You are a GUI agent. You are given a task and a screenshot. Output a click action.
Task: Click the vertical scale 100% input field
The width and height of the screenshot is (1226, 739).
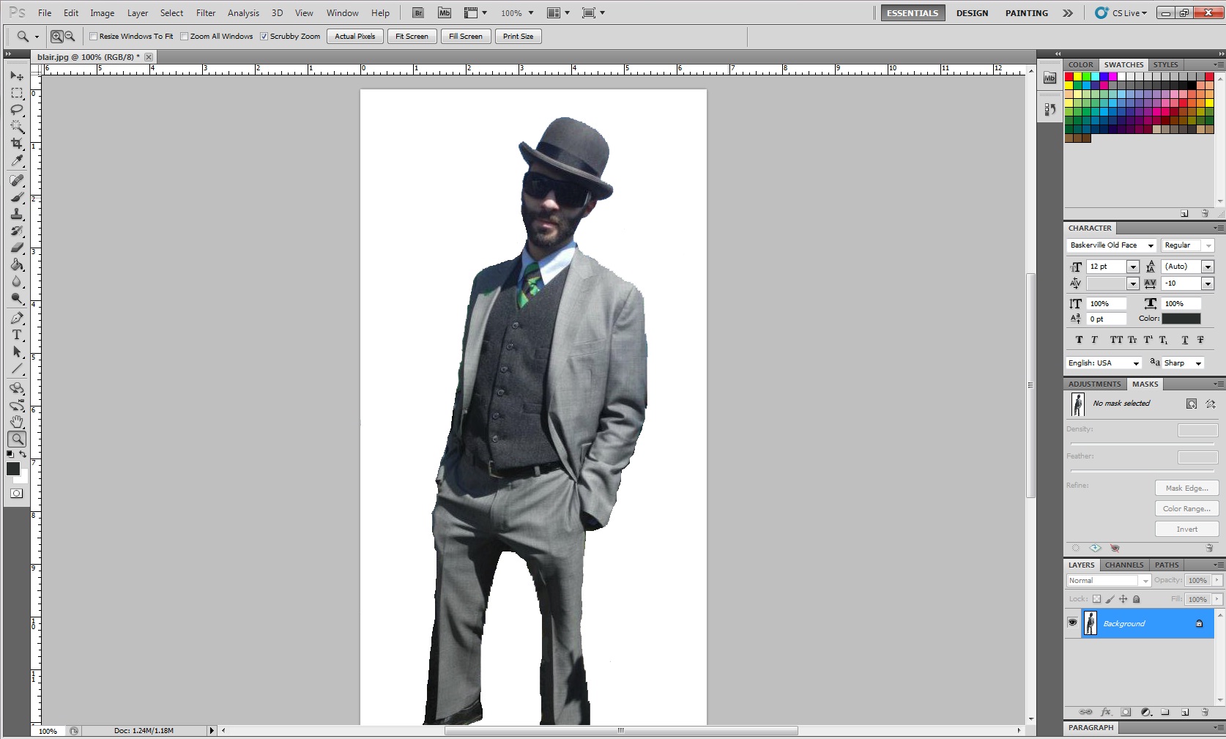tap(1106, 304)
